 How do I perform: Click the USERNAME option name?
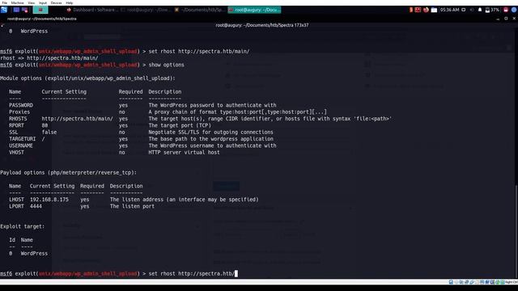(21, 145)
